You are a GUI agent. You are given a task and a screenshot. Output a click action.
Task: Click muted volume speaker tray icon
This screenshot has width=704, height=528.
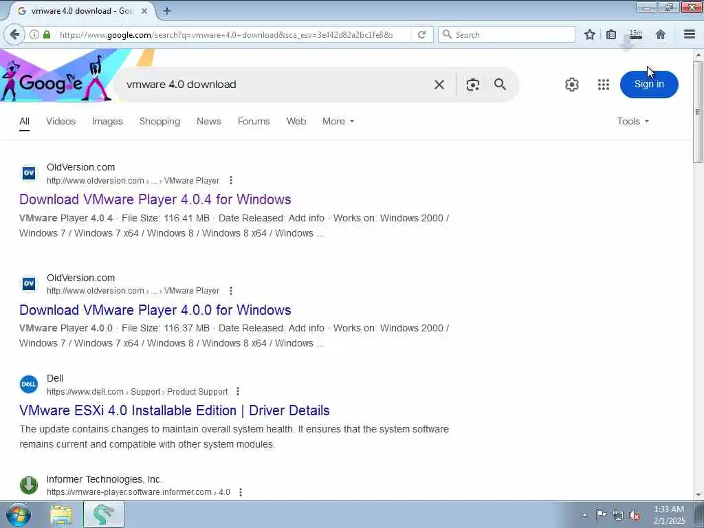tap(635, 515)
